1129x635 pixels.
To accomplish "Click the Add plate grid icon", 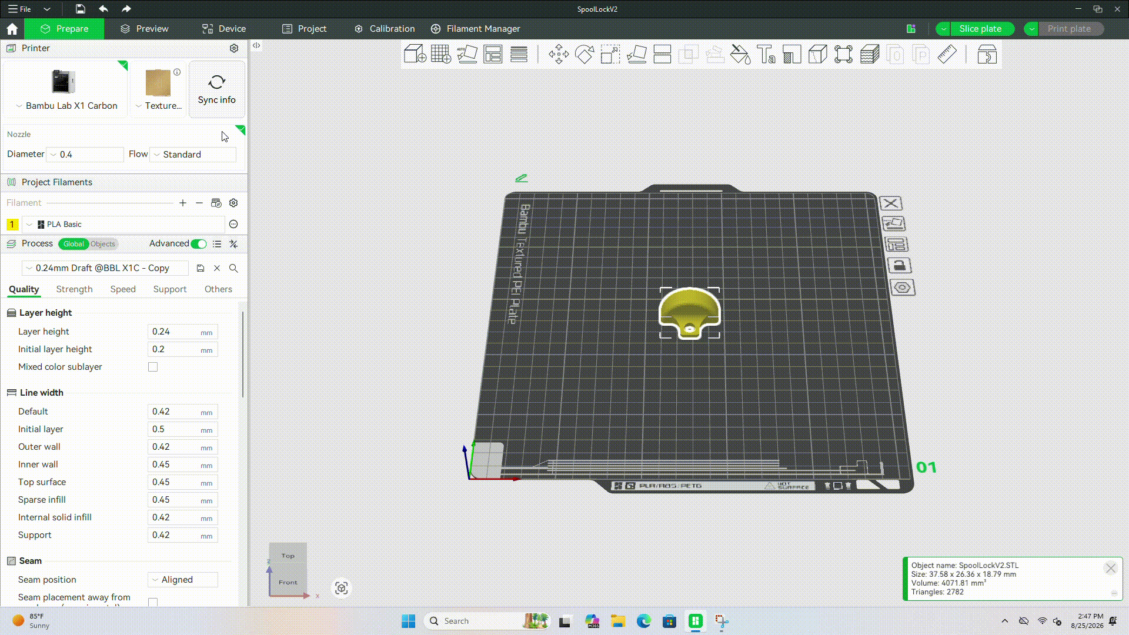I will (441, 55).
